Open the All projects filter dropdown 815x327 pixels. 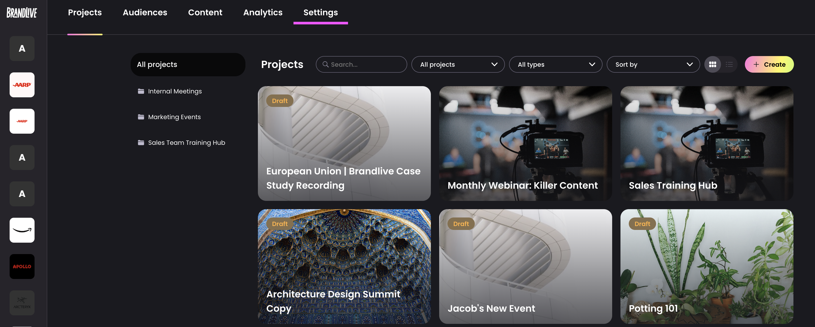[x=458, y=65]
